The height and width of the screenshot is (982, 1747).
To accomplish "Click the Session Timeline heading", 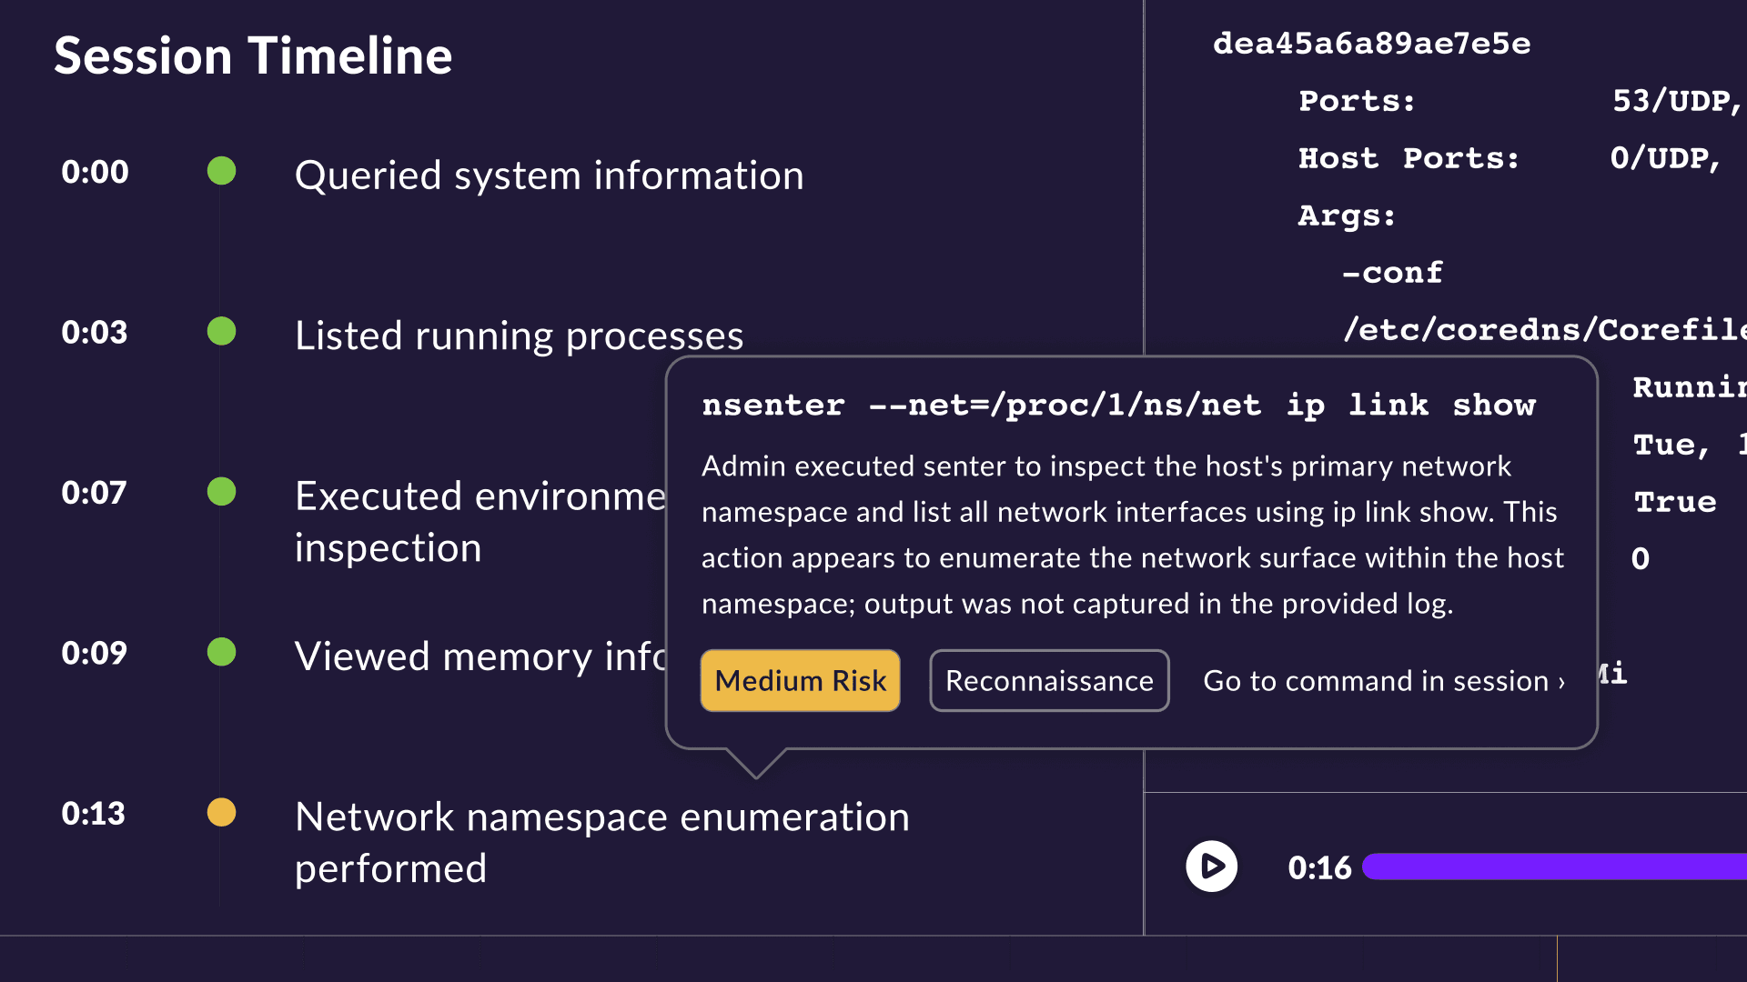I will pos(253,55).
